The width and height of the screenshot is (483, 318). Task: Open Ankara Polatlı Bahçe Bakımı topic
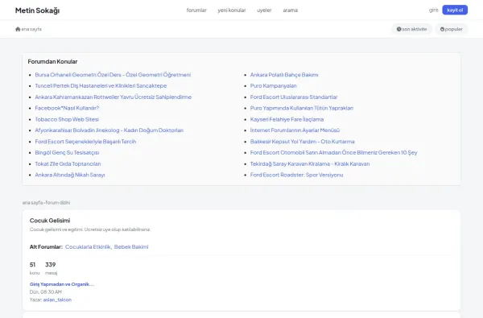[284, 75]
